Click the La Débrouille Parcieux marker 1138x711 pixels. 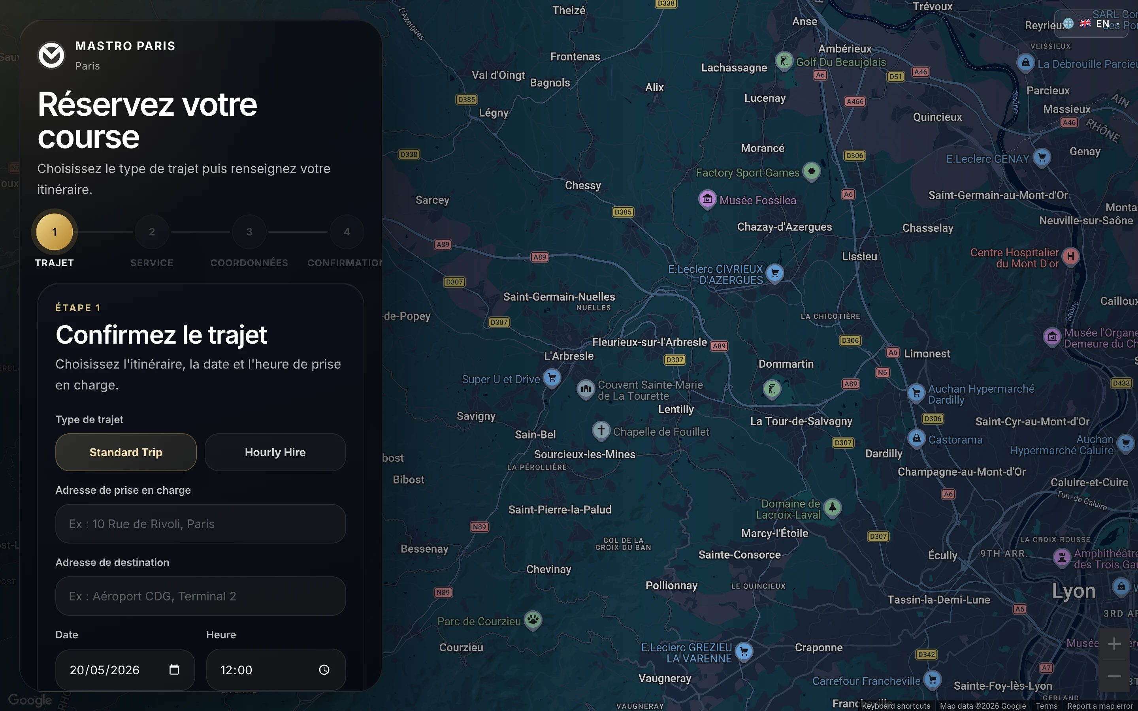pos(1026,62)
